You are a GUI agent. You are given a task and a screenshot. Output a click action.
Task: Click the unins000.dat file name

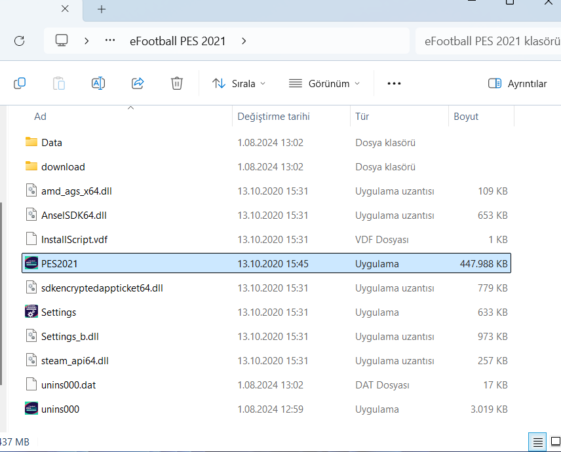point(68,385)
